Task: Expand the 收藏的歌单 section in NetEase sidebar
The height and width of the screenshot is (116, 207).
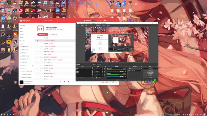Action: click(23, 68)
